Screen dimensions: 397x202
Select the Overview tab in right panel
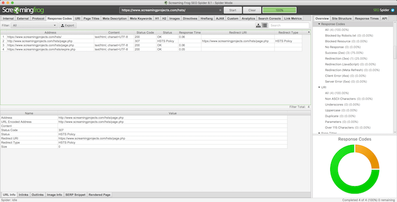coord(322,19)
